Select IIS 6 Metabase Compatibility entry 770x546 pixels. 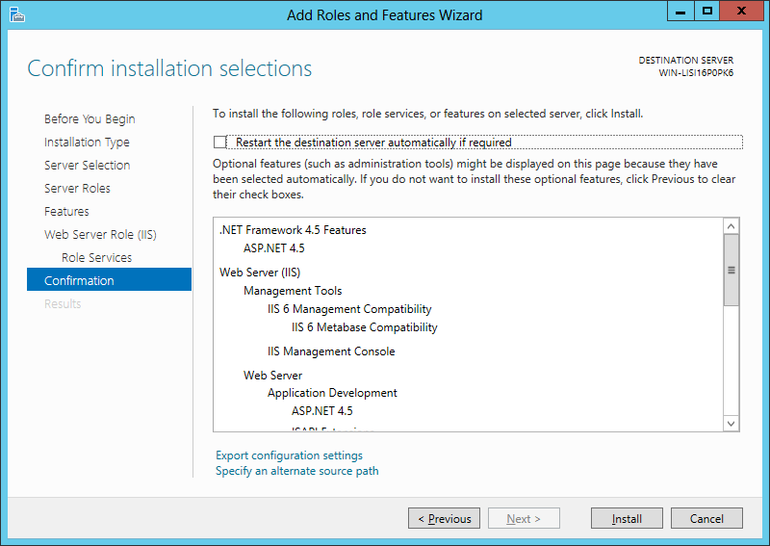click(x=365, y=327)
